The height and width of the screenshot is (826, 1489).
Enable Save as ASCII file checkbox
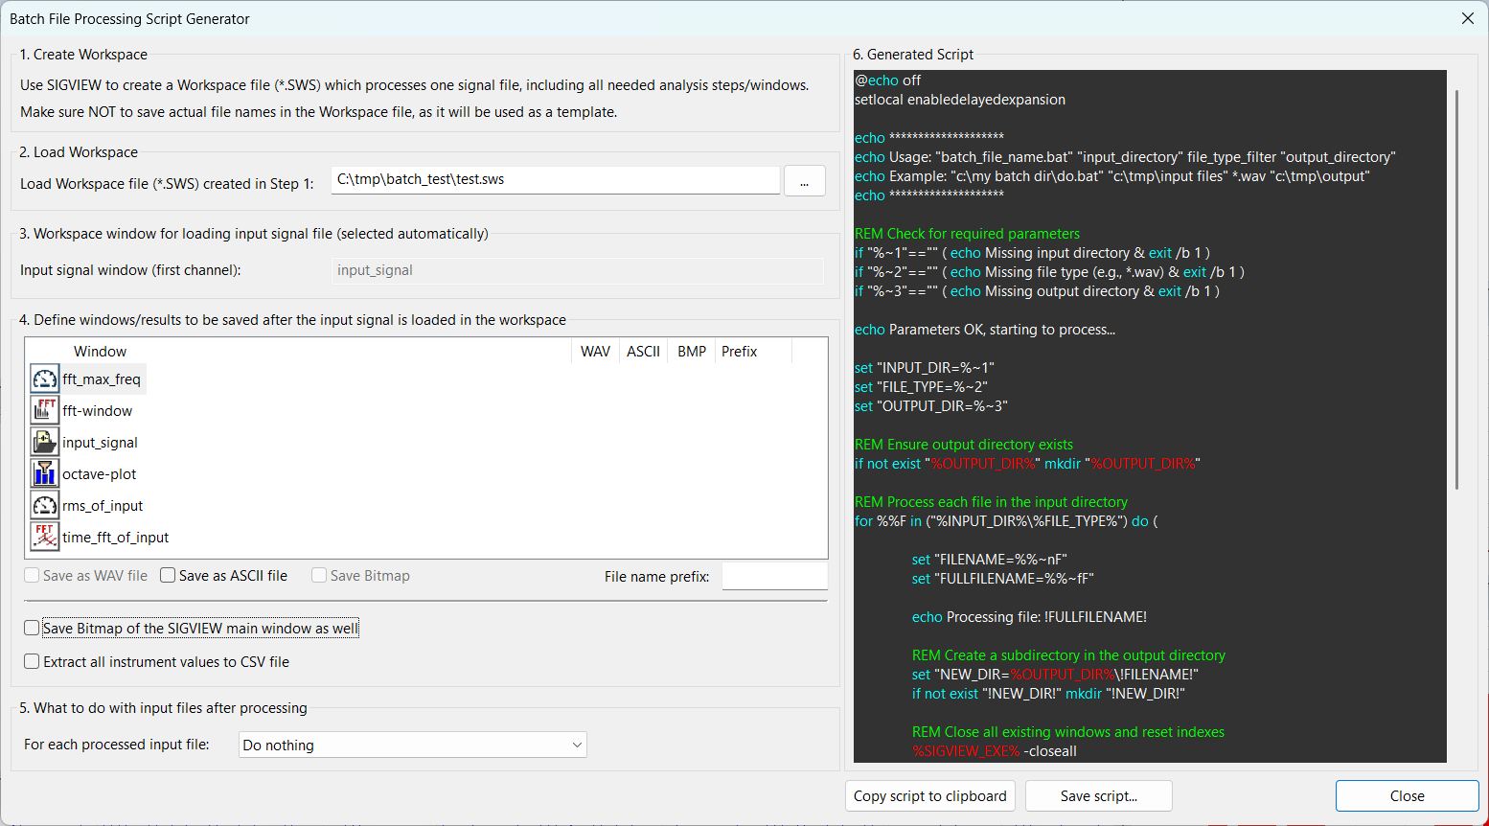coord(169,576)
